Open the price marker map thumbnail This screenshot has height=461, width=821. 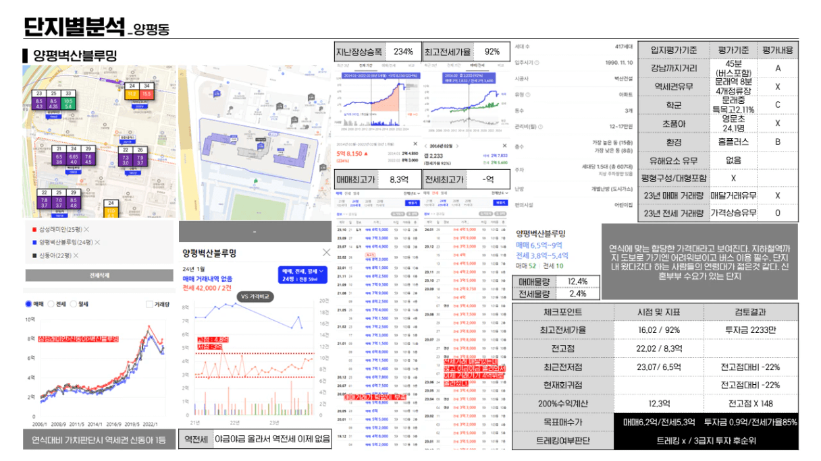pos(99,142)
